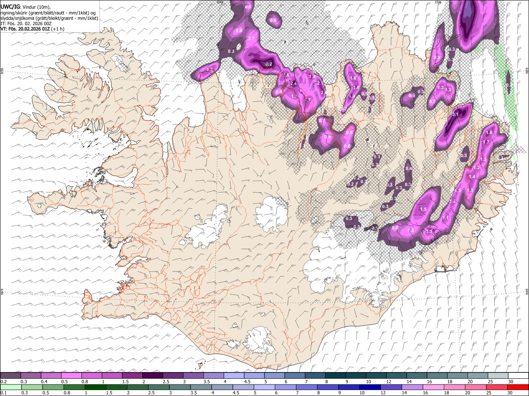Click the white snow swatch above 30
The width and height of the screenshot is (529, 396).
pos(518,376)
